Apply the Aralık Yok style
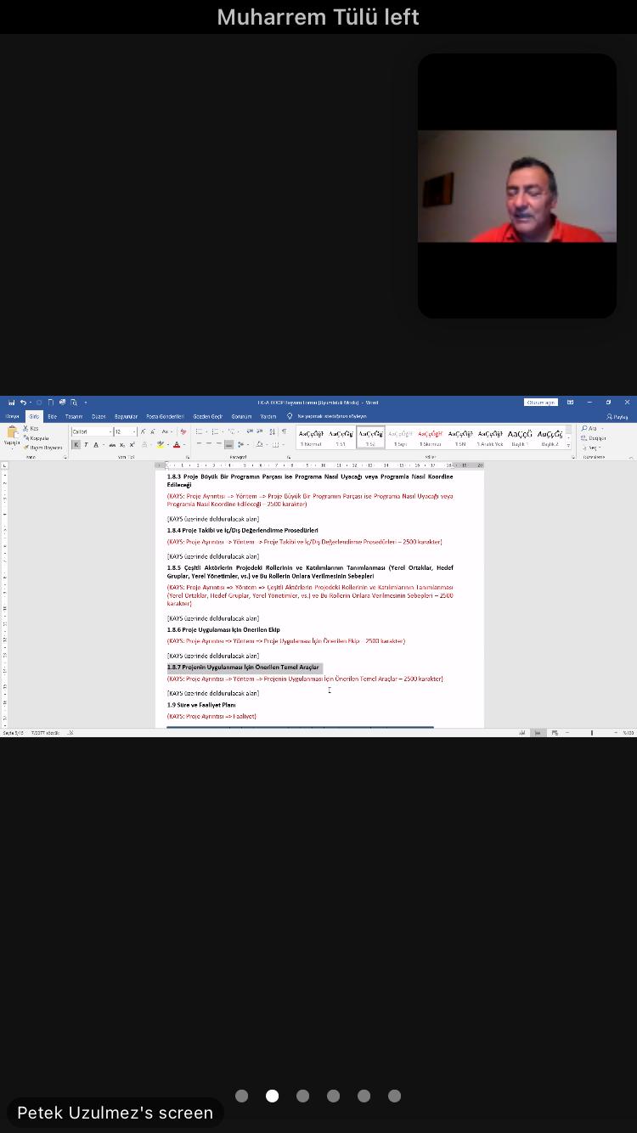This screenshot has height=1133, width=637. point(490,437)
